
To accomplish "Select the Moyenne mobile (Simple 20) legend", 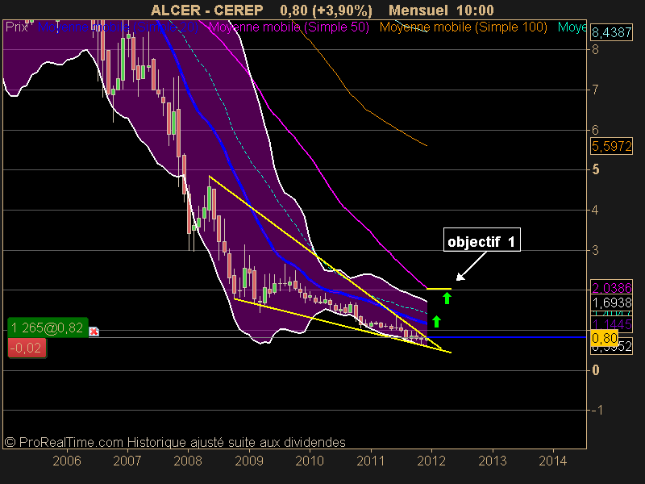I will 118,27.
